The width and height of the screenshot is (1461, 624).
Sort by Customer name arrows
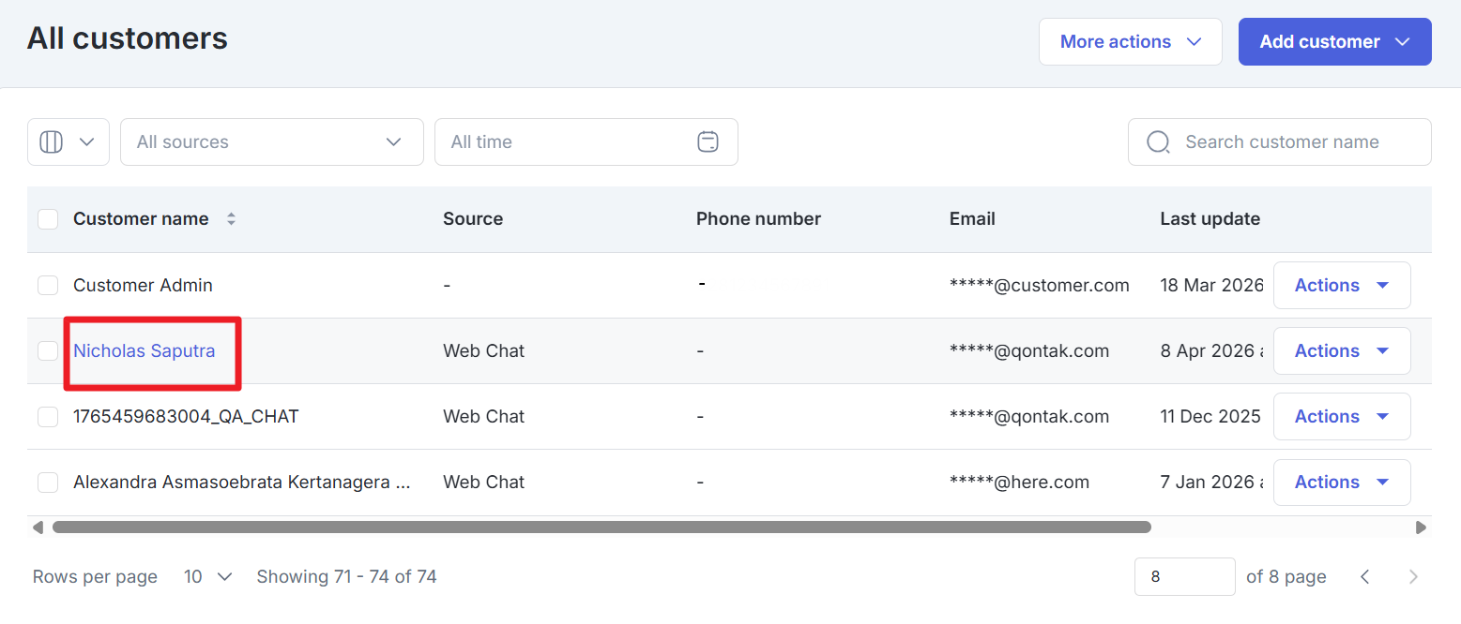231,219
